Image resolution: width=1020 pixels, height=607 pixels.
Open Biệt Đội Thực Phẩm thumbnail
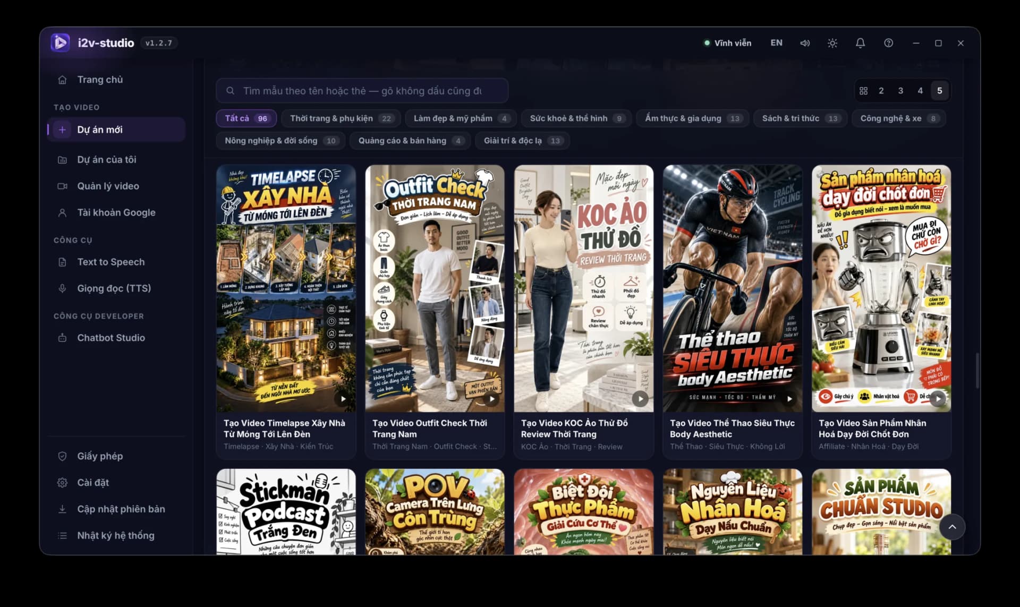[584, 512]
